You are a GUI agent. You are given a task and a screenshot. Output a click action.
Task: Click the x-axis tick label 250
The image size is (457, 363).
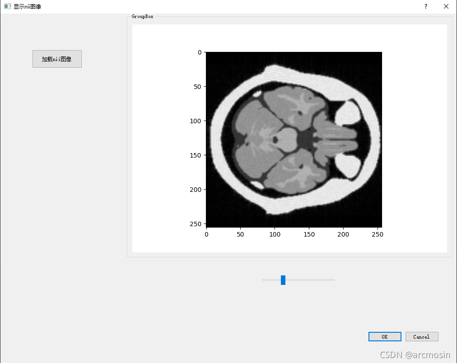pyautogui.click(x=378, y=234)
